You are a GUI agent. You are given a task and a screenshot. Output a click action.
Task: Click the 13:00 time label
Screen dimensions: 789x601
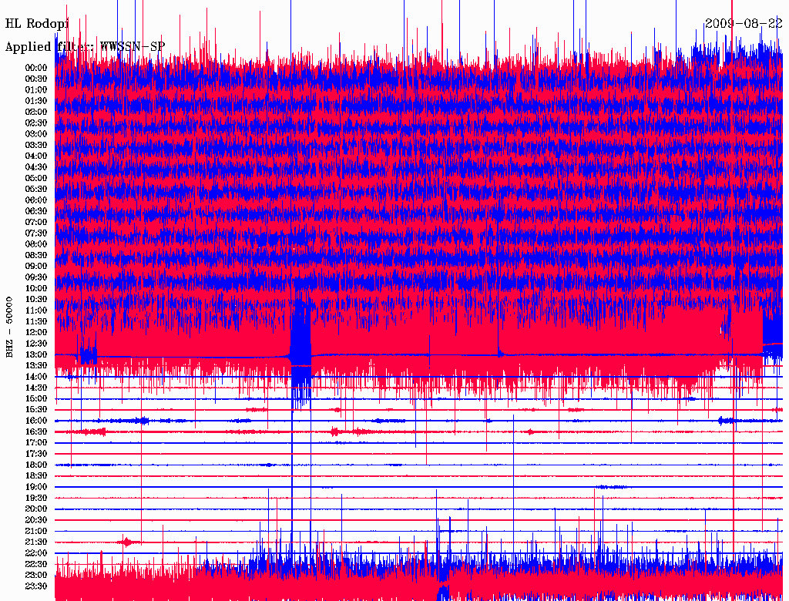tap(35, 354)
